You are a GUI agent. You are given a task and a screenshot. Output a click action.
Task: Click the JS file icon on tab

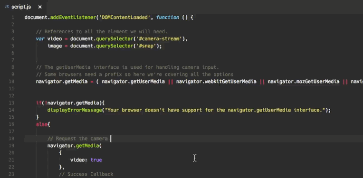coord(7,7)
